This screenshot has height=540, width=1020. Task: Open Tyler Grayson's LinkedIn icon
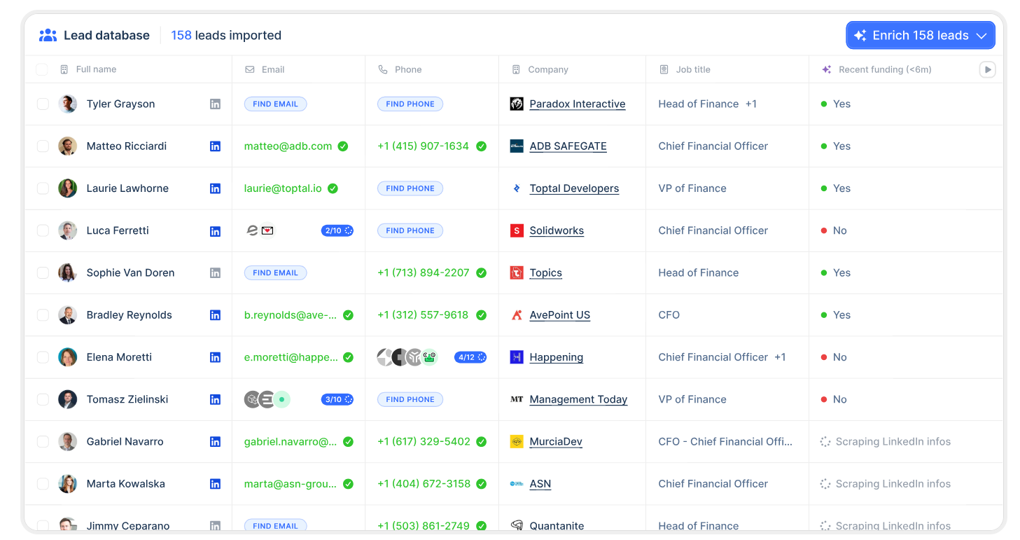point(215,104)
